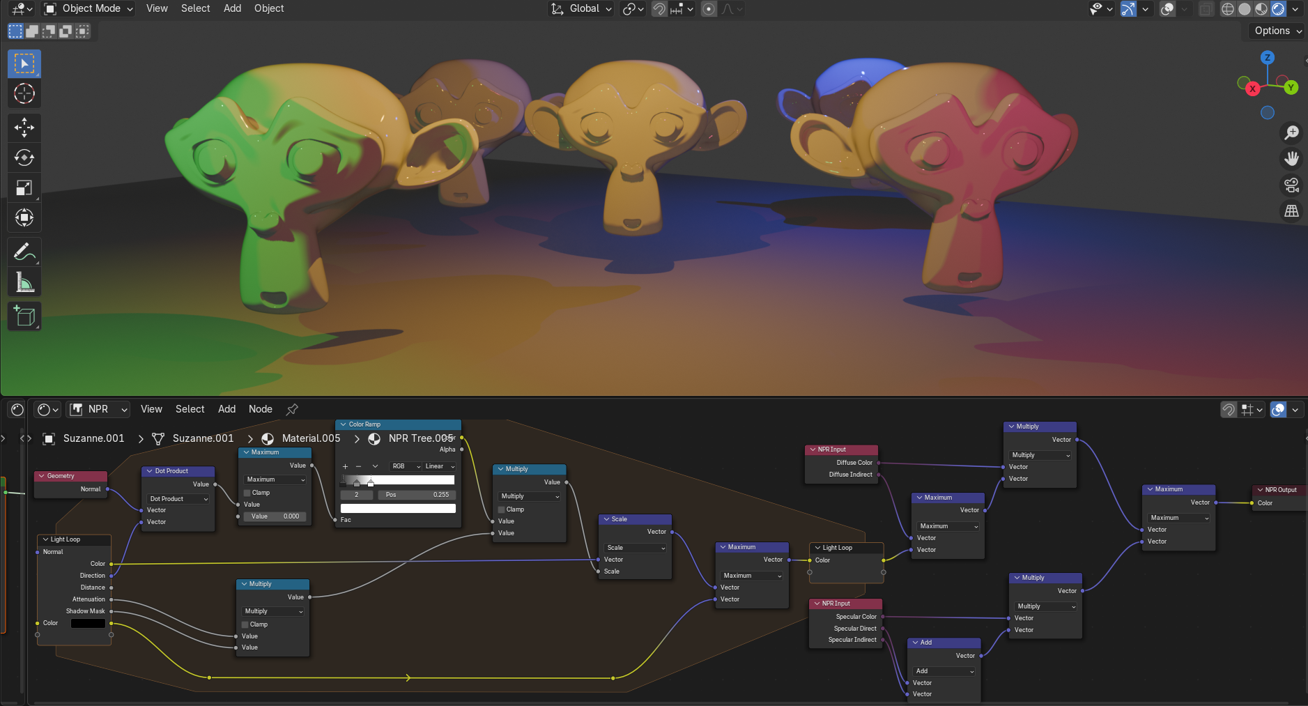Pin the node tree with pin icon
Image resolution: width=1308 pixels, height=706 pixels.
[x=293, y=409]
